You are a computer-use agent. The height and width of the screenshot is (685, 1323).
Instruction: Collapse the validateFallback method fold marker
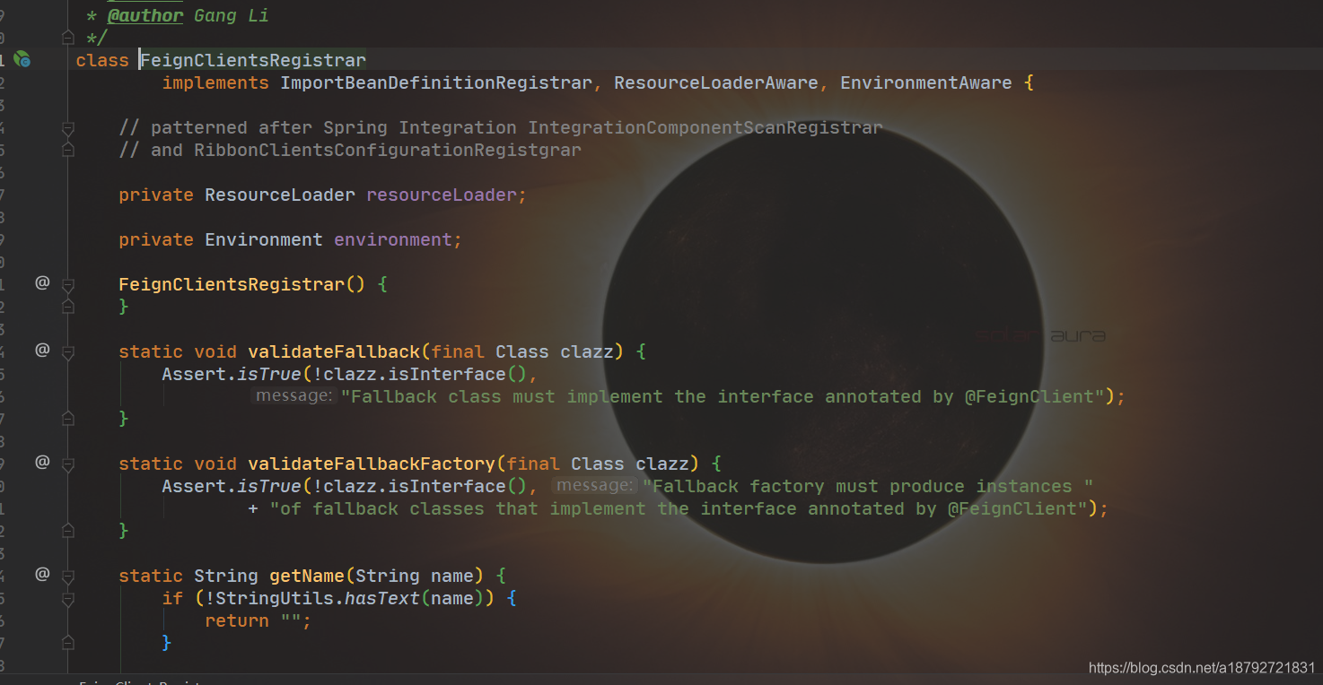pyautogui.click(x=67, y=352)
